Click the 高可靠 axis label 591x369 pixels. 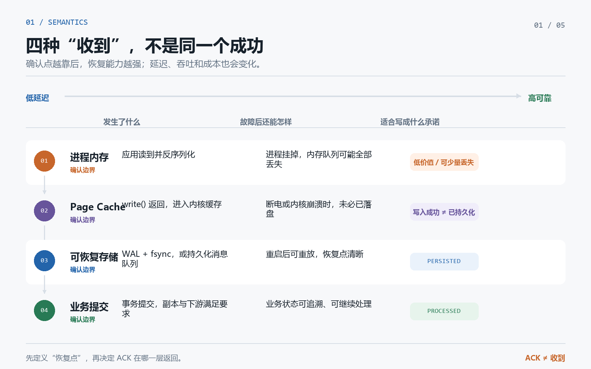point(540,98)
